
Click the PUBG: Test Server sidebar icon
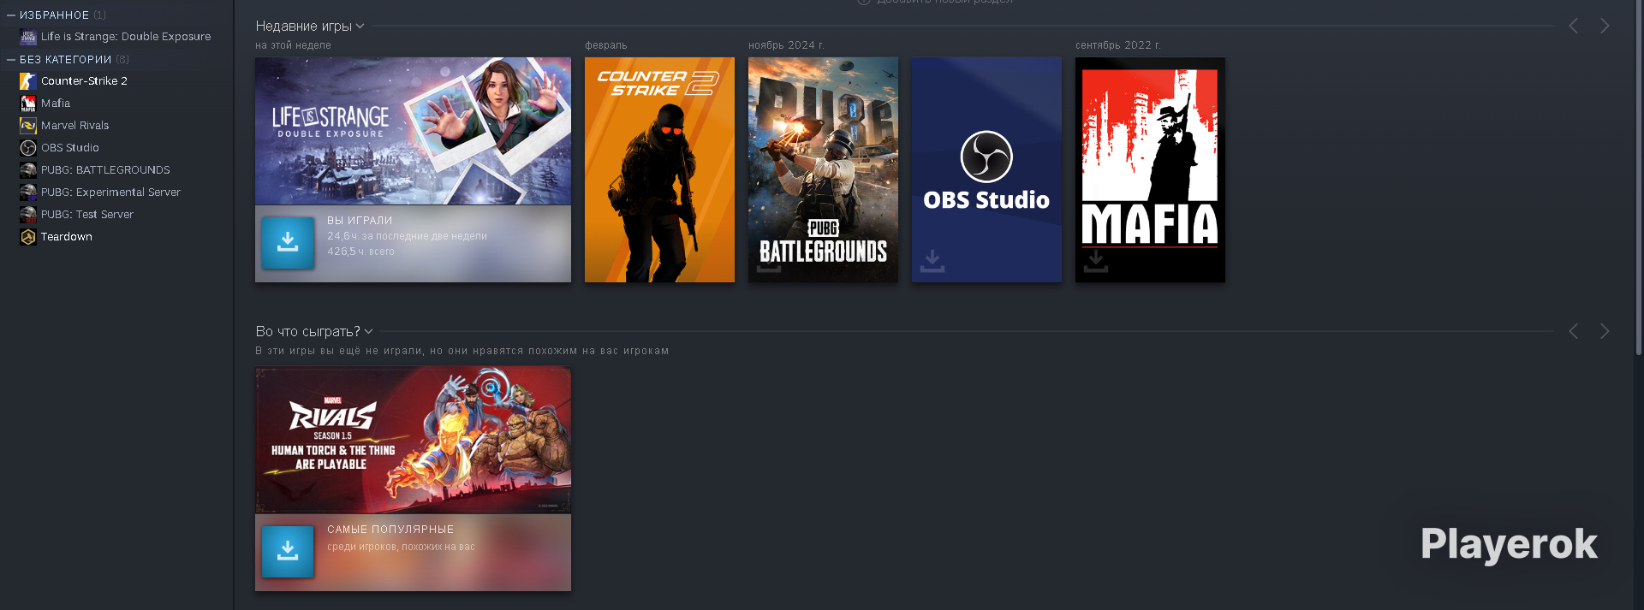[x=28, y=215]
